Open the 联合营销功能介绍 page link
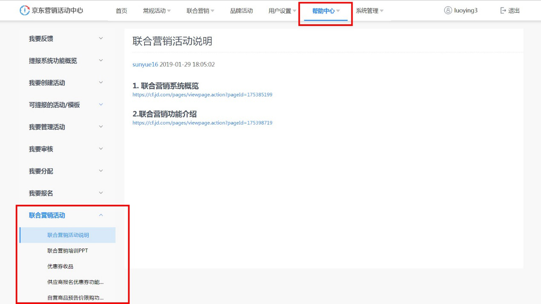The height and width of the screenshot is (304, 541). point(202,123)
